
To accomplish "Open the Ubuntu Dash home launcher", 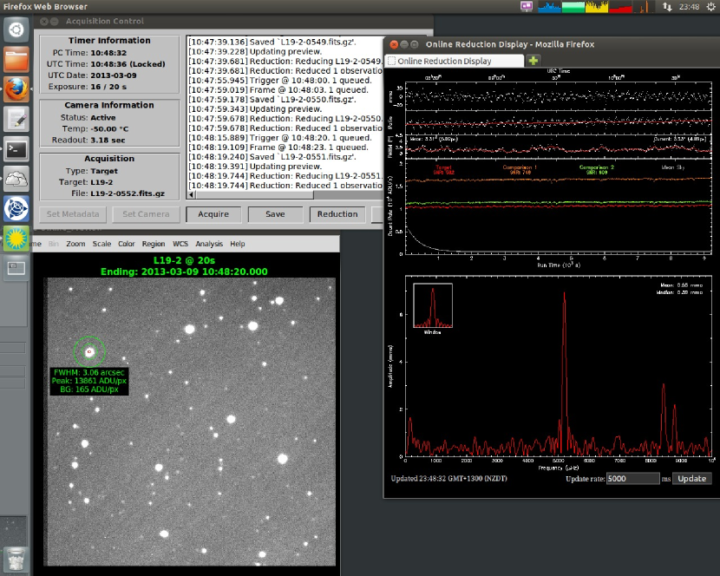I will pos(16,30).
